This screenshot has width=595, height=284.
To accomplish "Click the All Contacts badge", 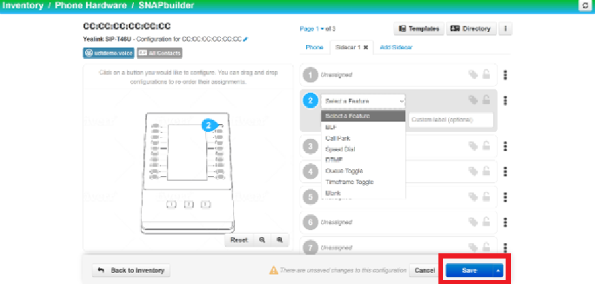I will [159, 53].
